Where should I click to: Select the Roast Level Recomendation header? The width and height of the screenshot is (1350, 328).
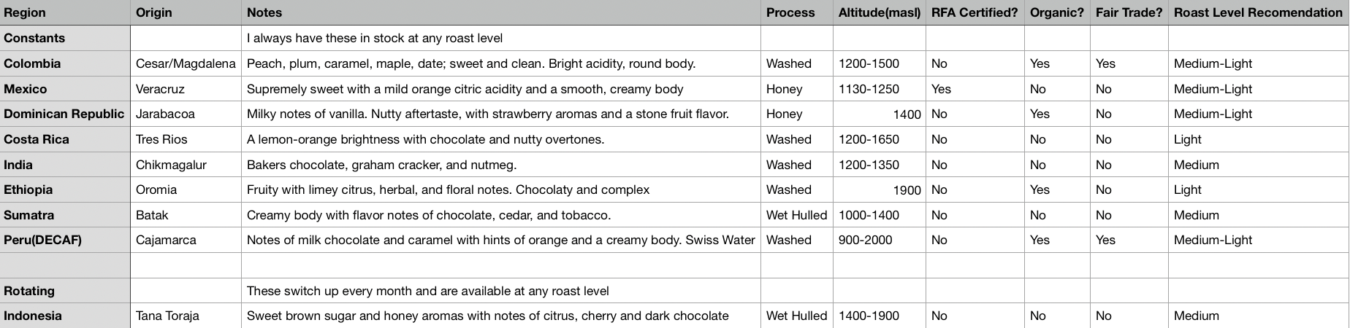1258,12
